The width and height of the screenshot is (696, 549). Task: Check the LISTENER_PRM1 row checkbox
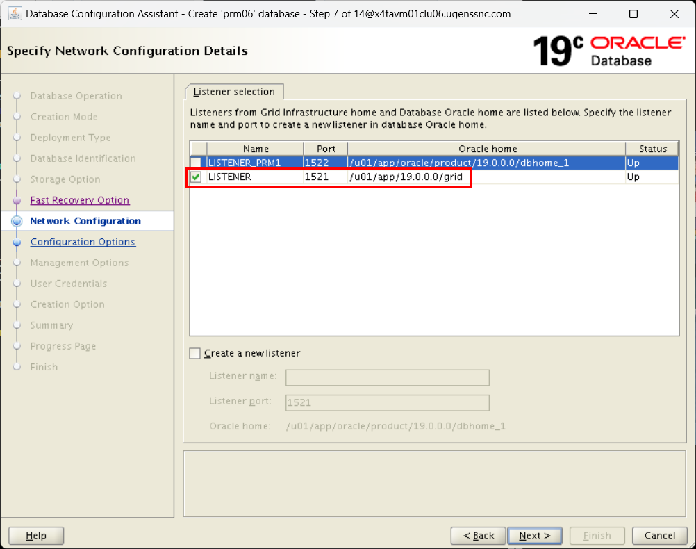point(196,163)
